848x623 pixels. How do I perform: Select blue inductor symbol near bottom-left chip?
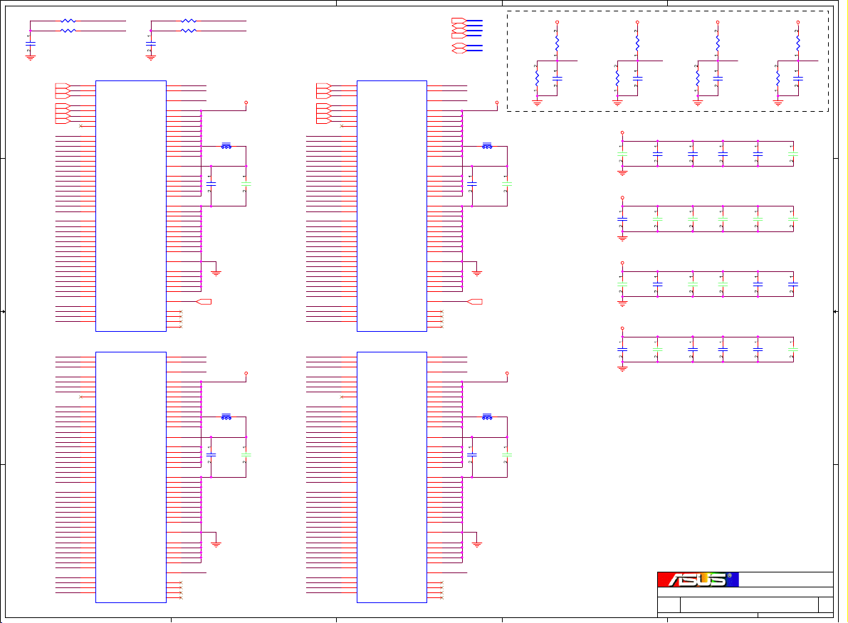click(226, 417)
